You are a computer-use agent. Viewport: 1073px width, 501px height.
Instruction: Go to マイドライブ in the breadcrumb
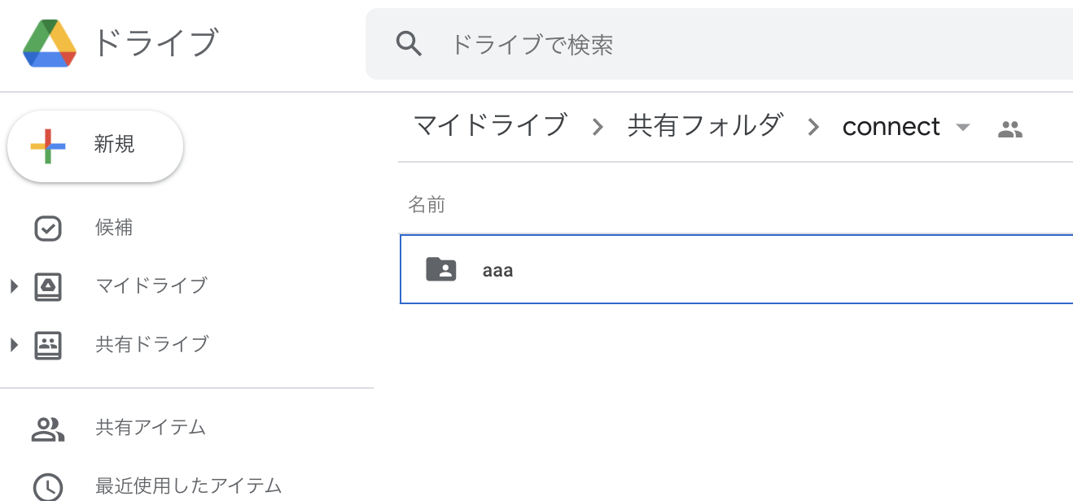(490, 126)
